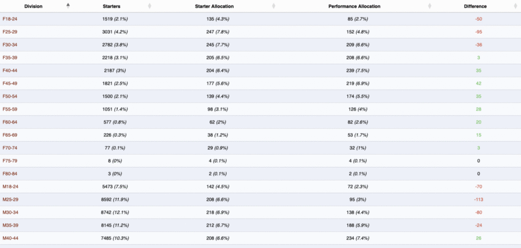Open the M18-24 division link

[10, 187]
